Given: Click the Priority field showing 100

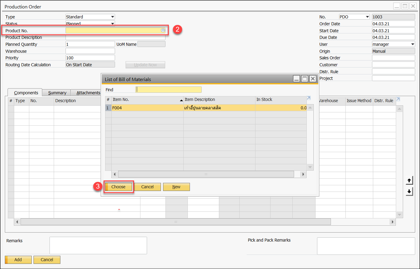Looking at the screenshot, I should (x=90, y=58).
